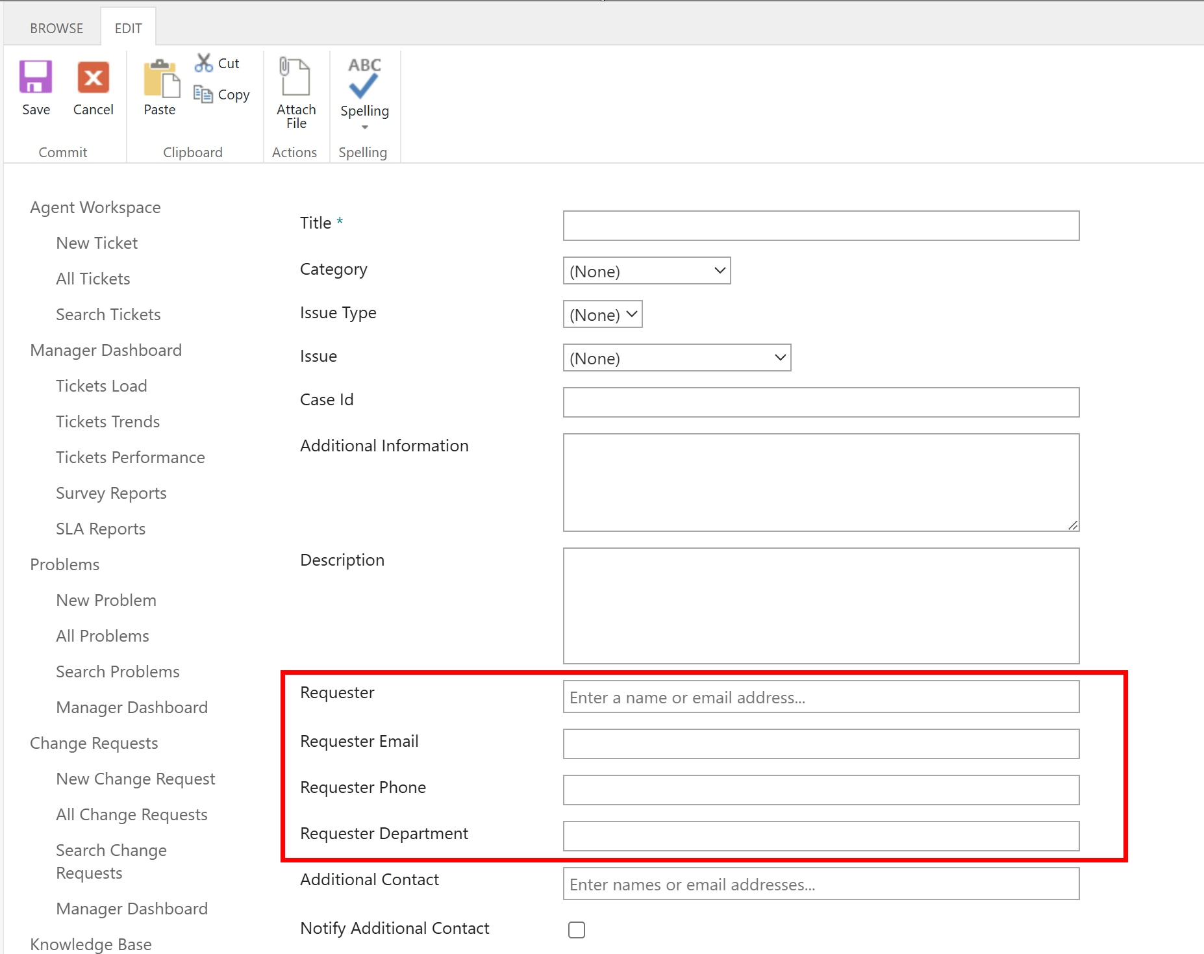Switch to the BROWSE ribbon tab
The height and width of the screenshot is (954, 1204).
click(x=56, y=29)
